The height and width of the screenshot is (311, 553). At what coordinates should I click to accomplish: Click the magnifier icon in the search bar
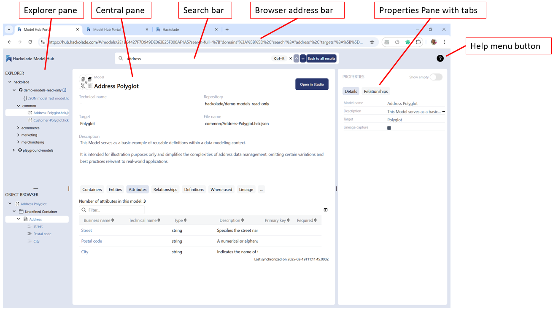click(x=121, y=59)
